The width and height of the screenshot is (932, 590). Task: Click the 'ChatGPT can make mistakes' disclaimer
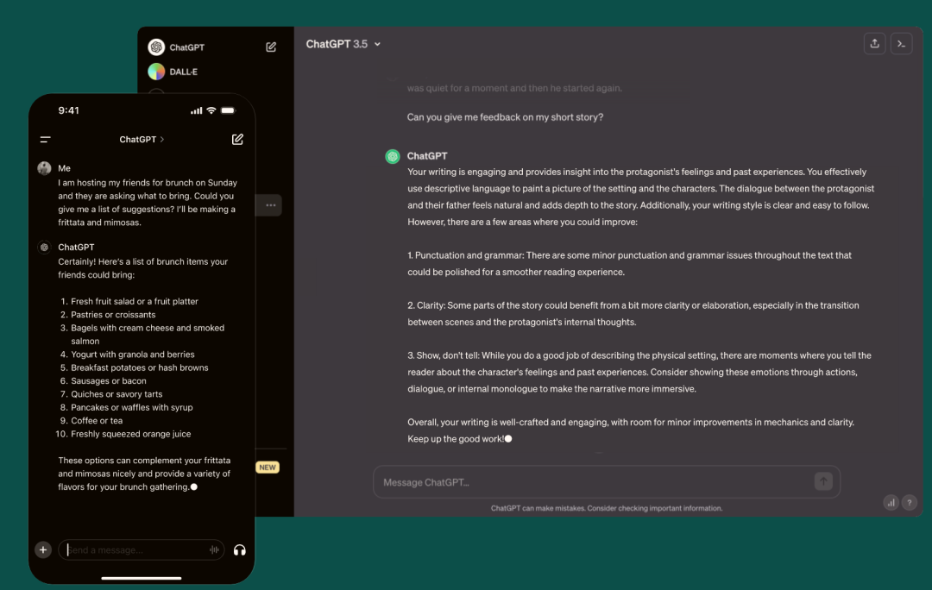point(607,508)
